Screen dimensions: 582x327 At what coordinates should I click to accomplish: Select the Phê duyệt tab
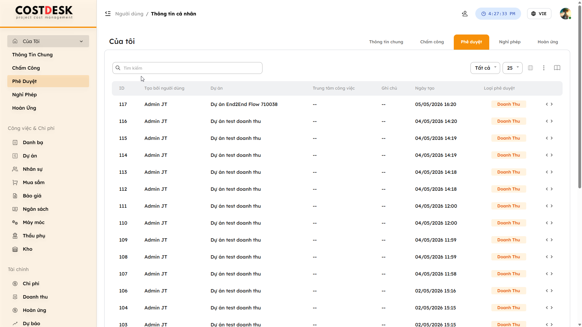coord(471,42)
